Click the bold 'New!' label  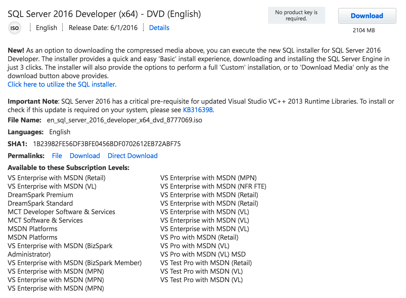(16, 50)
